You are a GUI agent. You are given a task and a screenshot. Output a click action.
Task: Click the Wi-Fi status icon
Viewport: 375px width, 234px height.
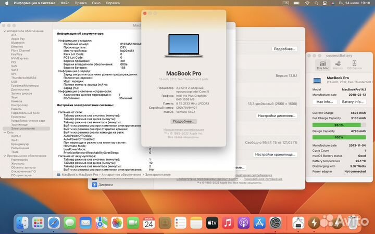click(x=307, y=3)
